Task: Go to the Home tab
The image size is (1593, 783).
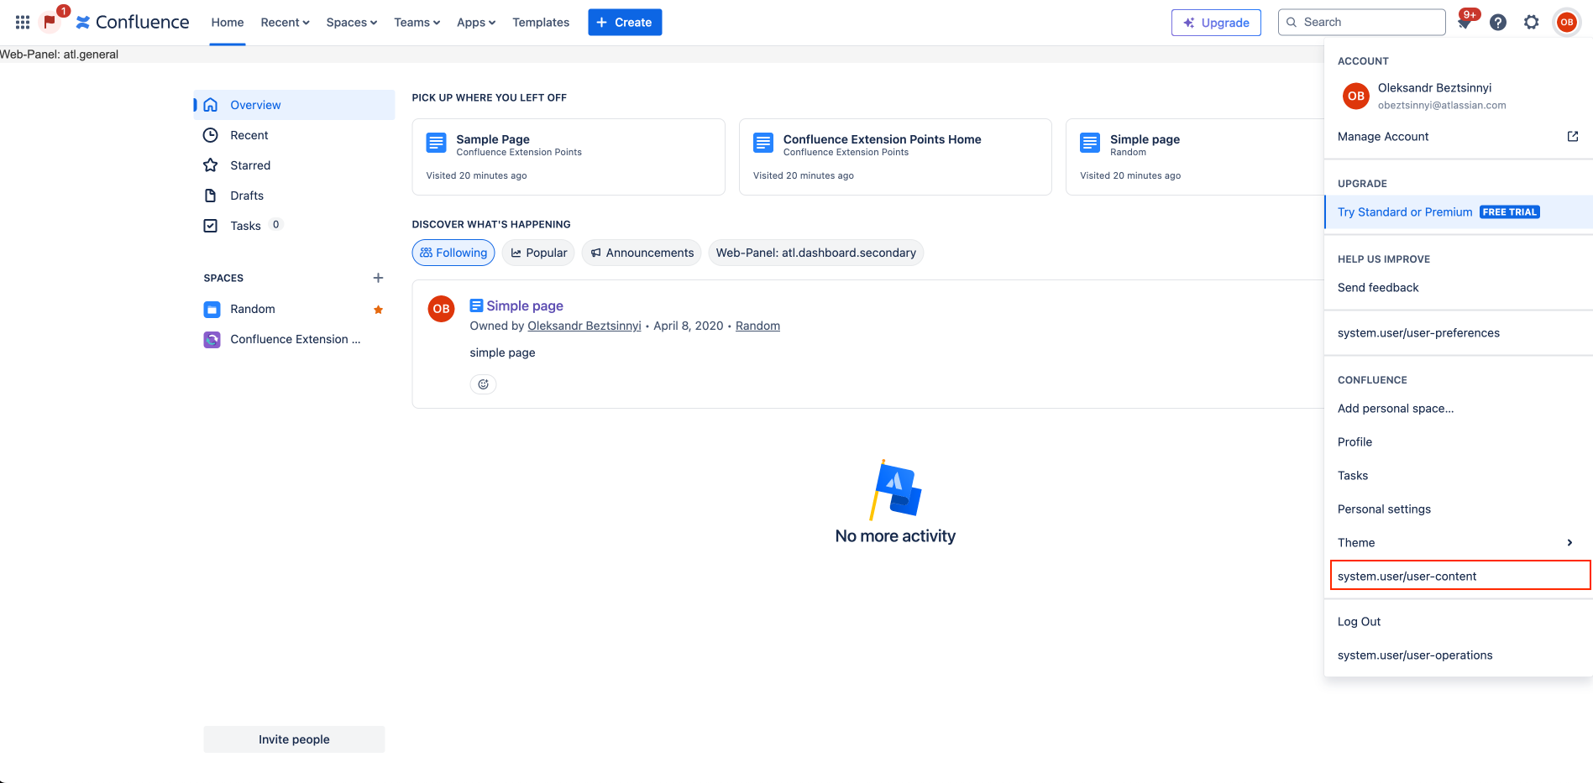Action: (228, 23)
